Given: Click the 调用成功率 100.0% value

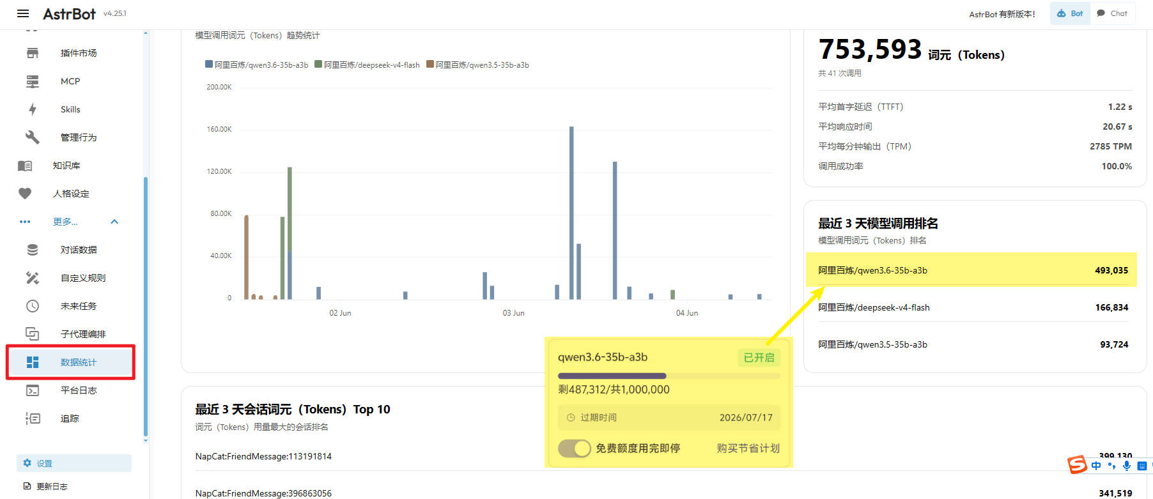Looking at the screenshot, I should click(x=1117, y=166).
